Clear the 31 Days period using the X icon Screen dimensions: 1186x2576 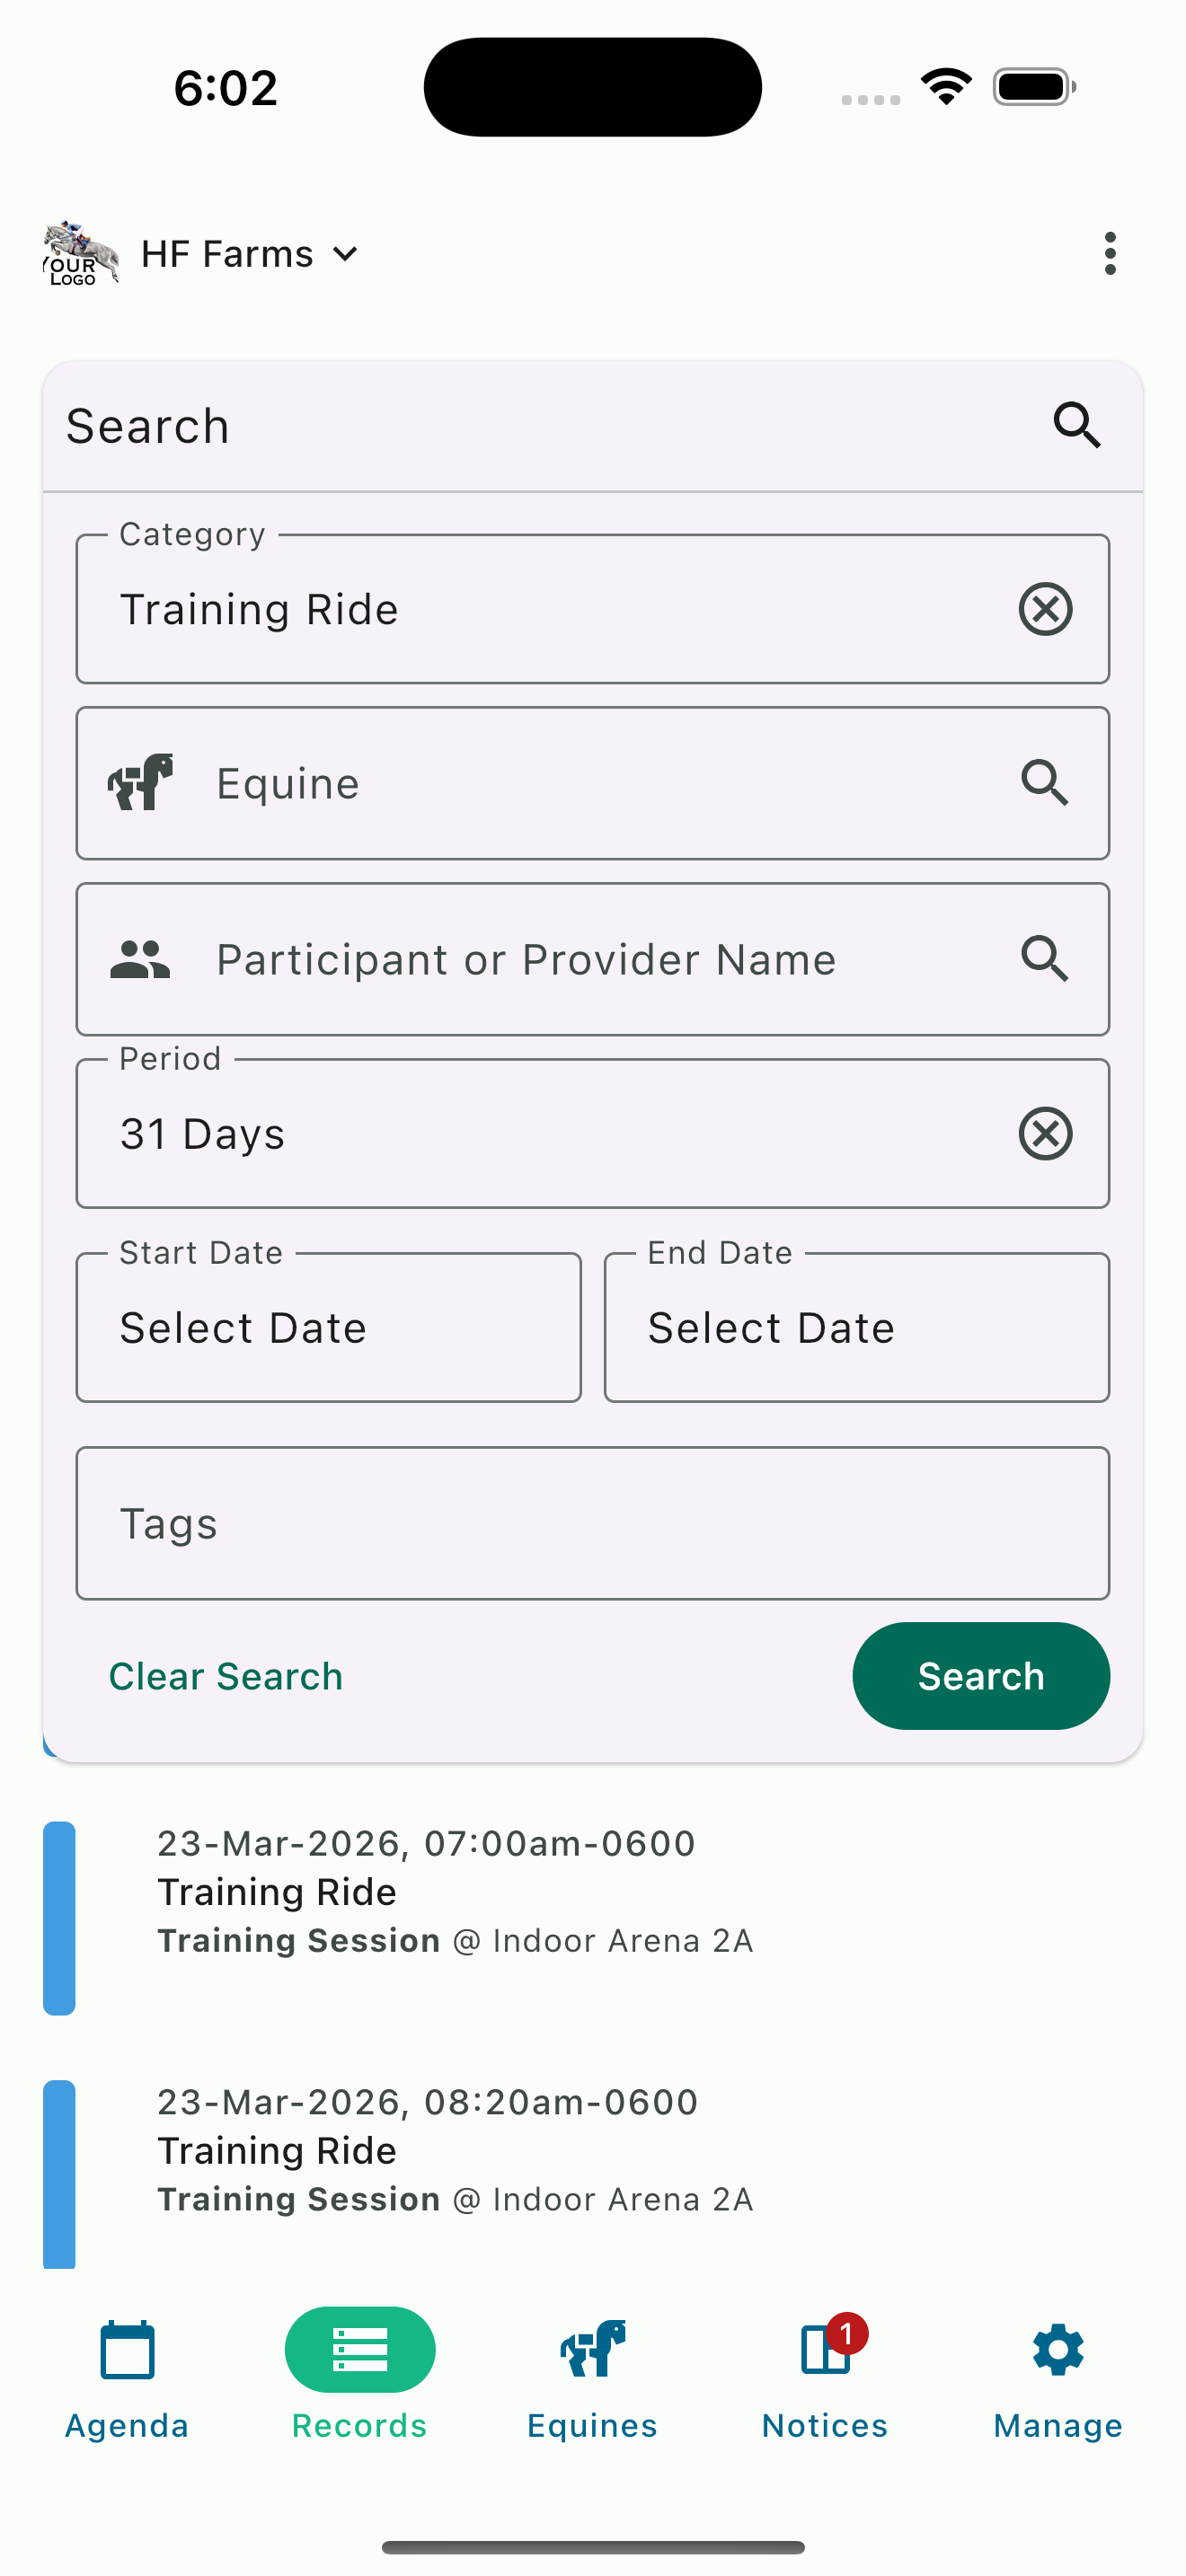pos(1046,1133)
